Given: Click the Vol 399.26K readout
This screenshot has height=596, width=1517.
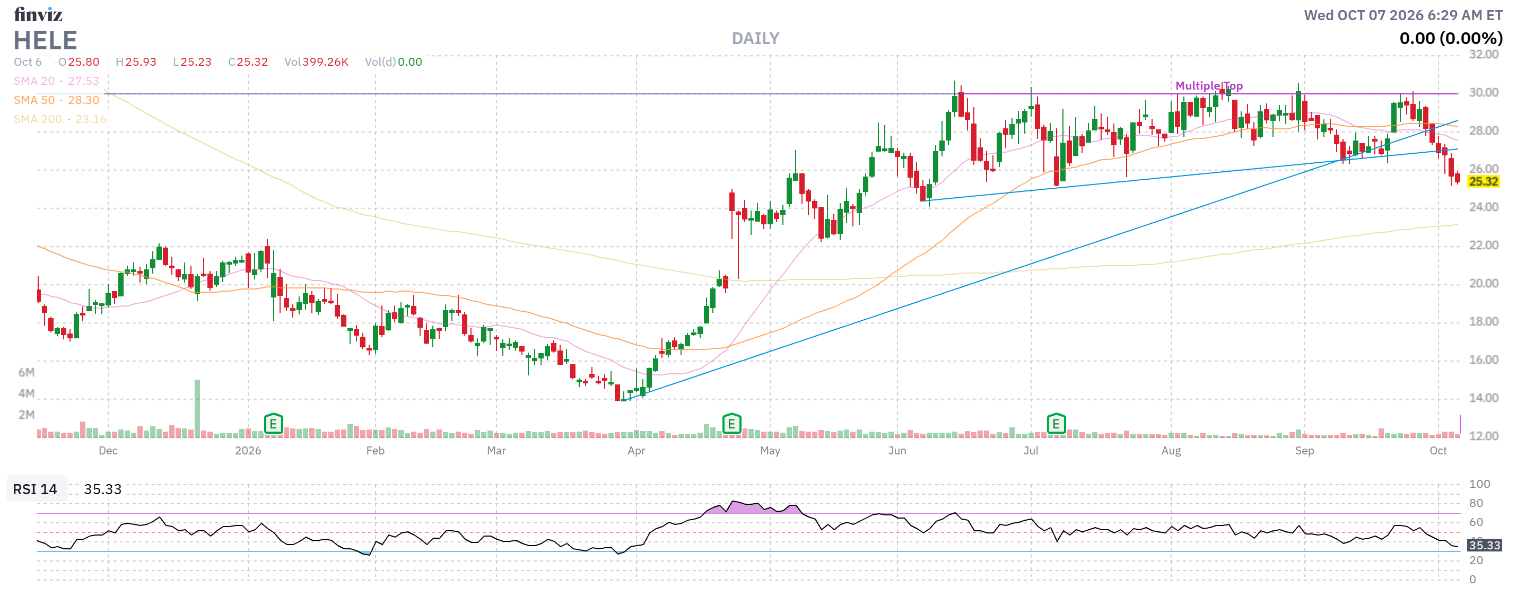Looking at the screenshot, I should pyautogui.click(x=316, y=62).
